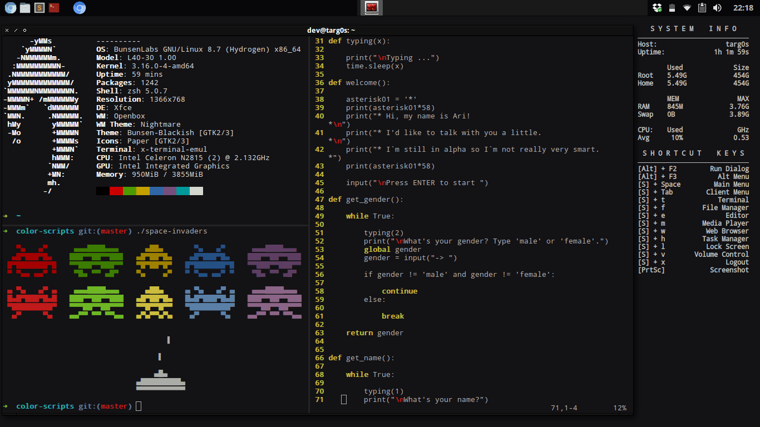Click the Web Browser shortcut entry
760x427 pixels.
693,231
